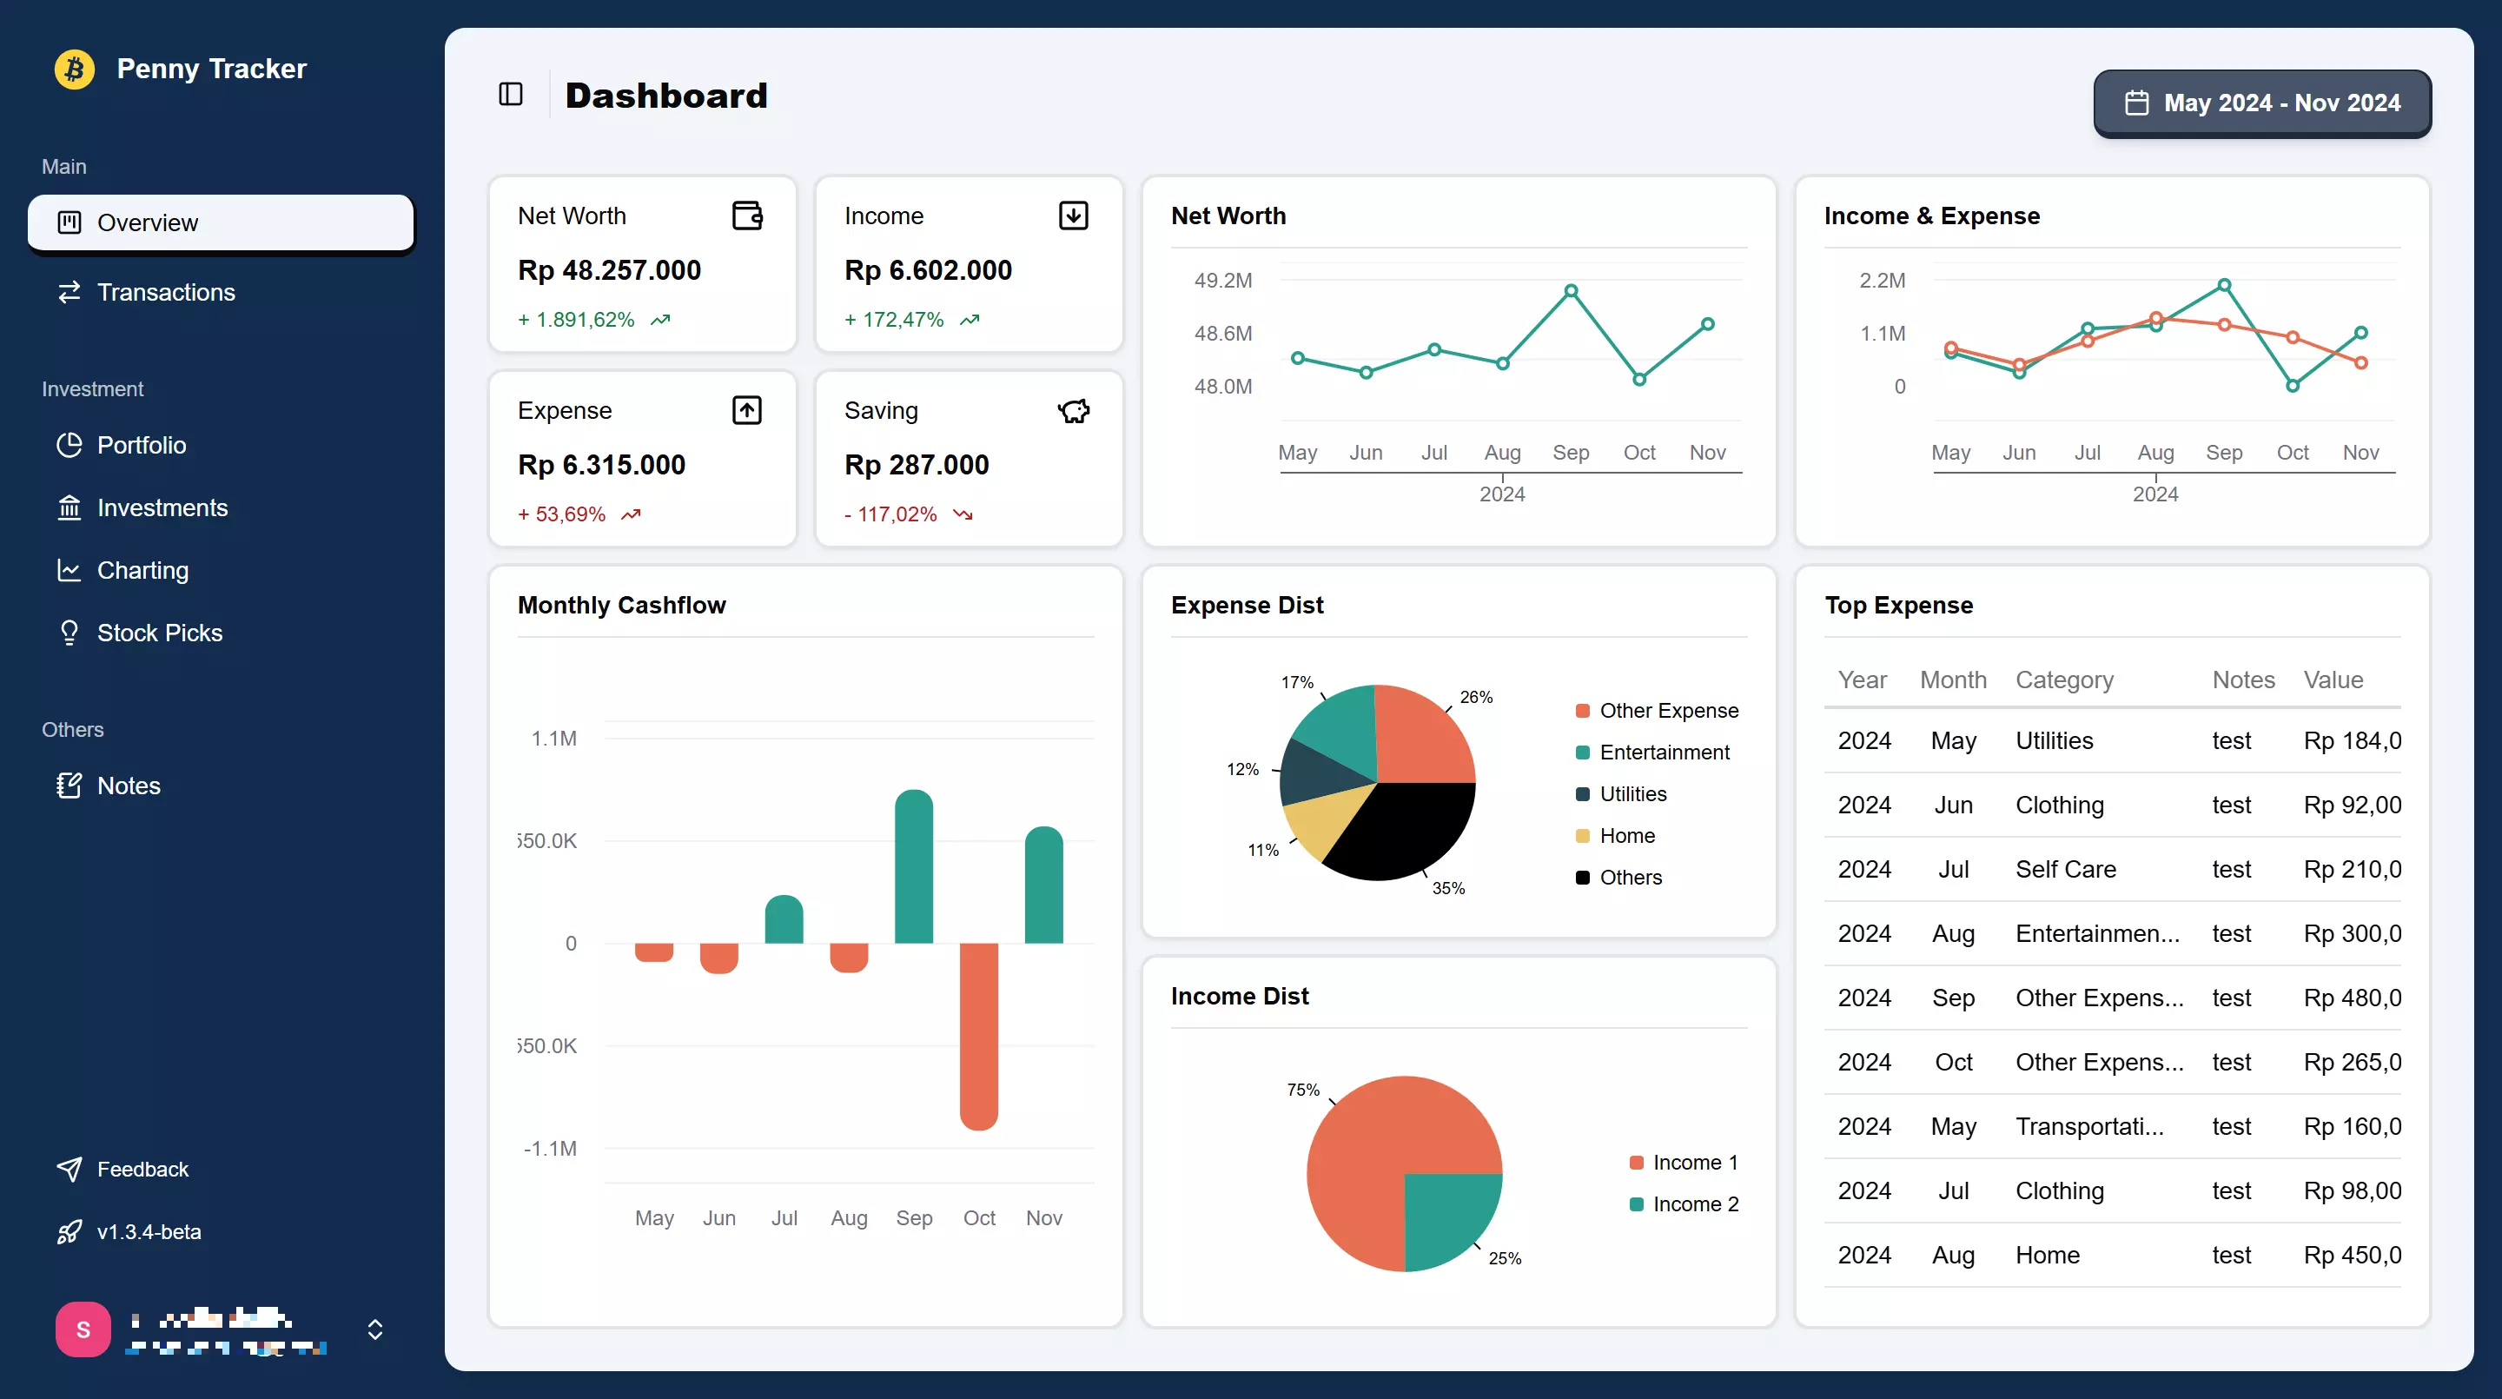Click the upload-arrow icon on Expense card
Screen dimensions: 2502x1399
(x=747, y=410)
